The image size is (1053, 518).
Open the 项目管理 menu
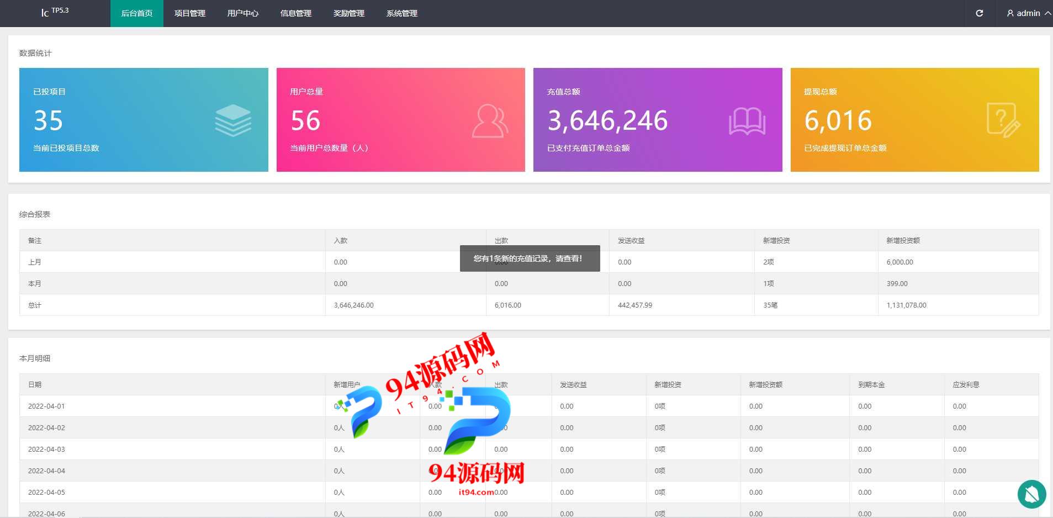190,13
